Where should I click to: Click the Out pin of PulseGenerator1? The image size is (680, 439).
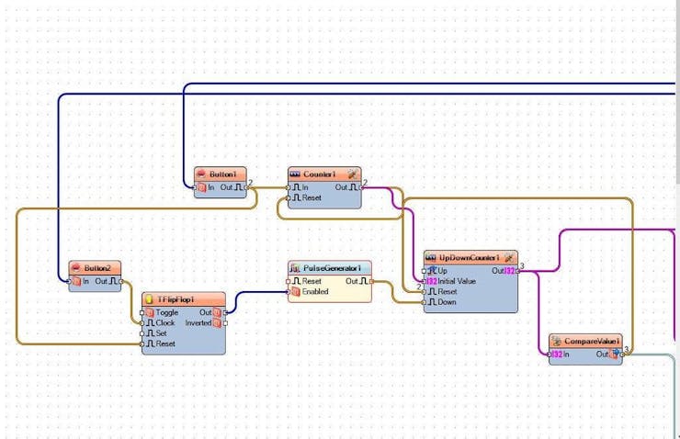point(371,281)
